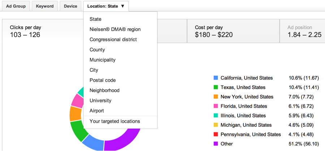Select Airport location option
The width and height of the screenshot is (325, 151).
tap(97, 111)
